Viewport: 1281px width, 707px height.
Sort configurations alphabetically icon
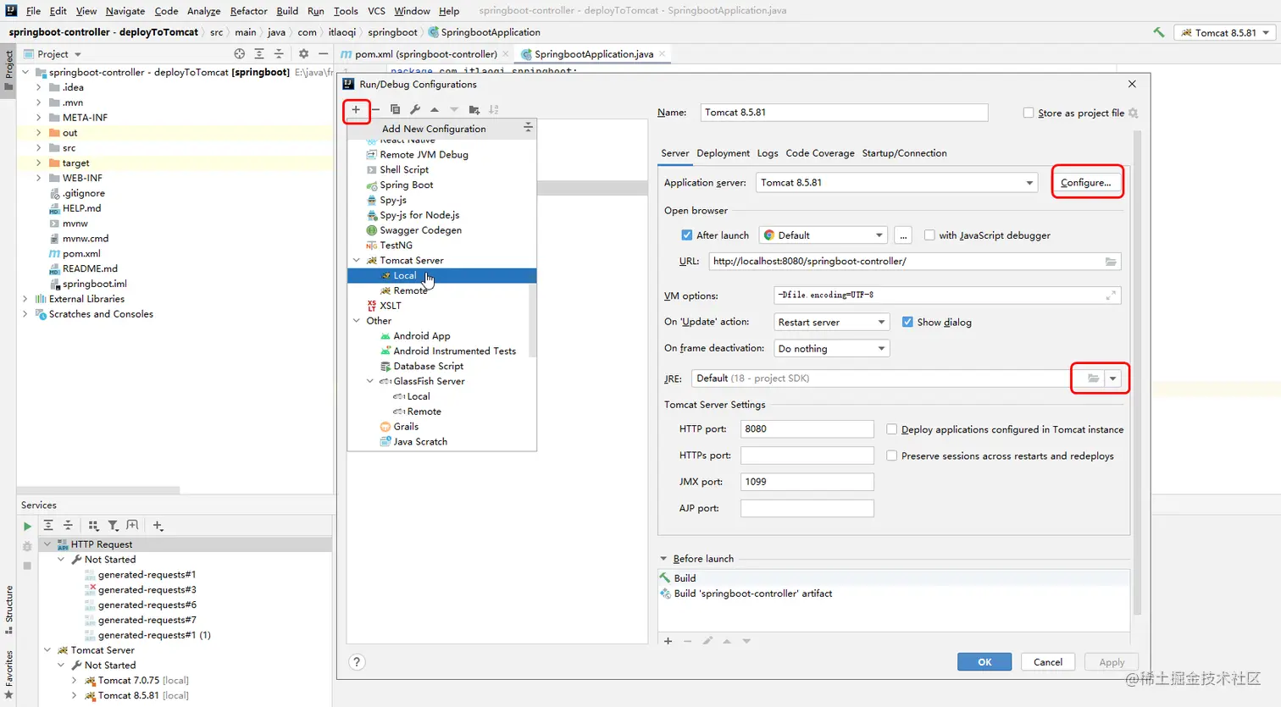tap(494, 109)
